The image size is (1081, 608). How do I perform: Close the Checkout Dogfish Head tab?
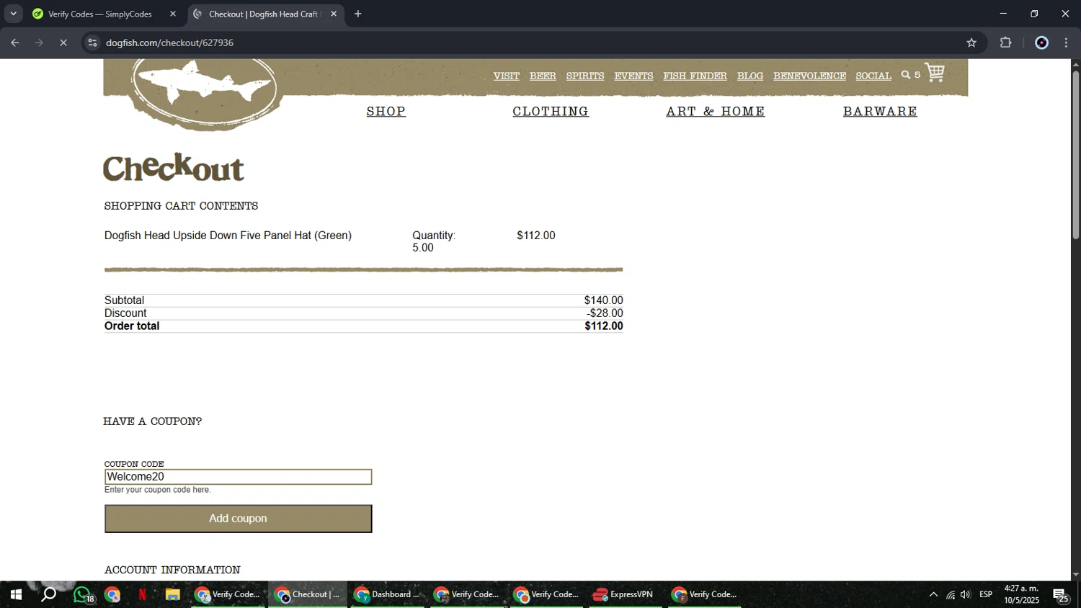pos(334,14)
